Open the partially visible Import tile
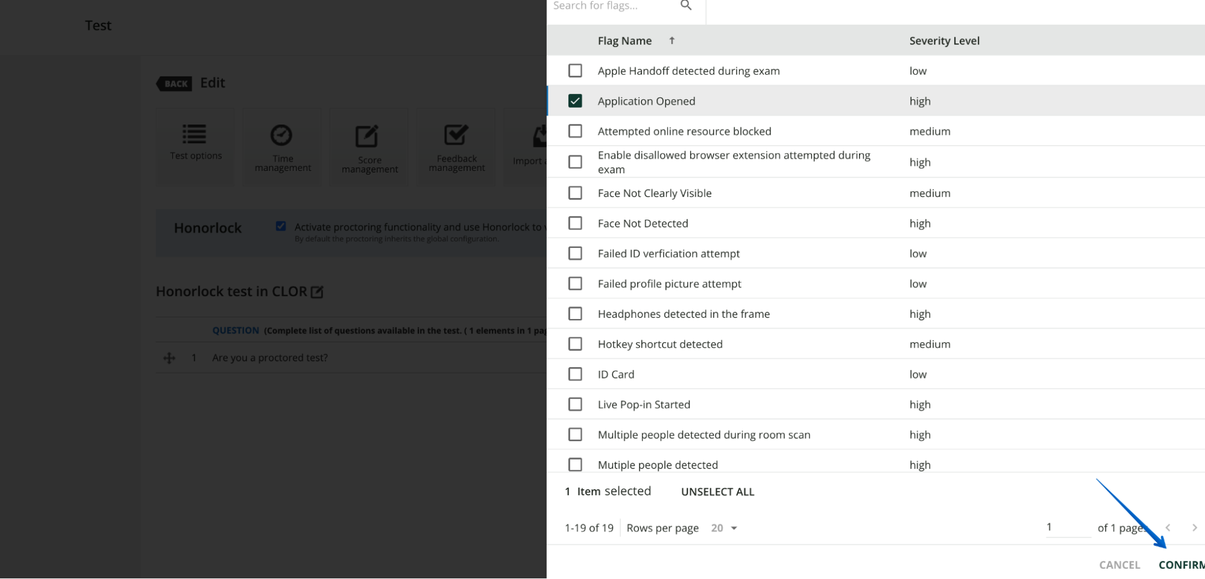 526,147
